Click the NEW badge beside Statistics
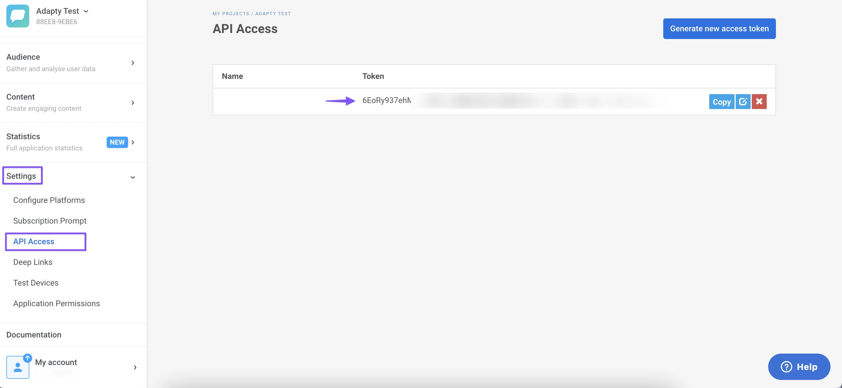 (x=117, y=142)
